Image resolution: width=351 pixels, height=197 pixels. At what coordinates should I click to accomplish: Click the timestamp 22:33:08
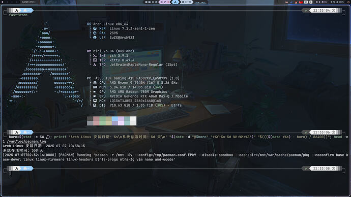click(x=321, y=169)
